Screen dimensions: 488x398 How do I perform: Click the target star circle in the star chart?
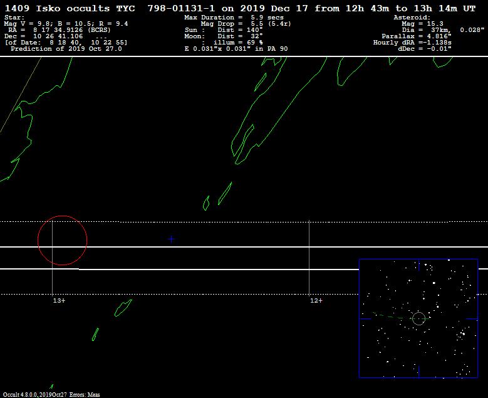(x=418, y=318)
